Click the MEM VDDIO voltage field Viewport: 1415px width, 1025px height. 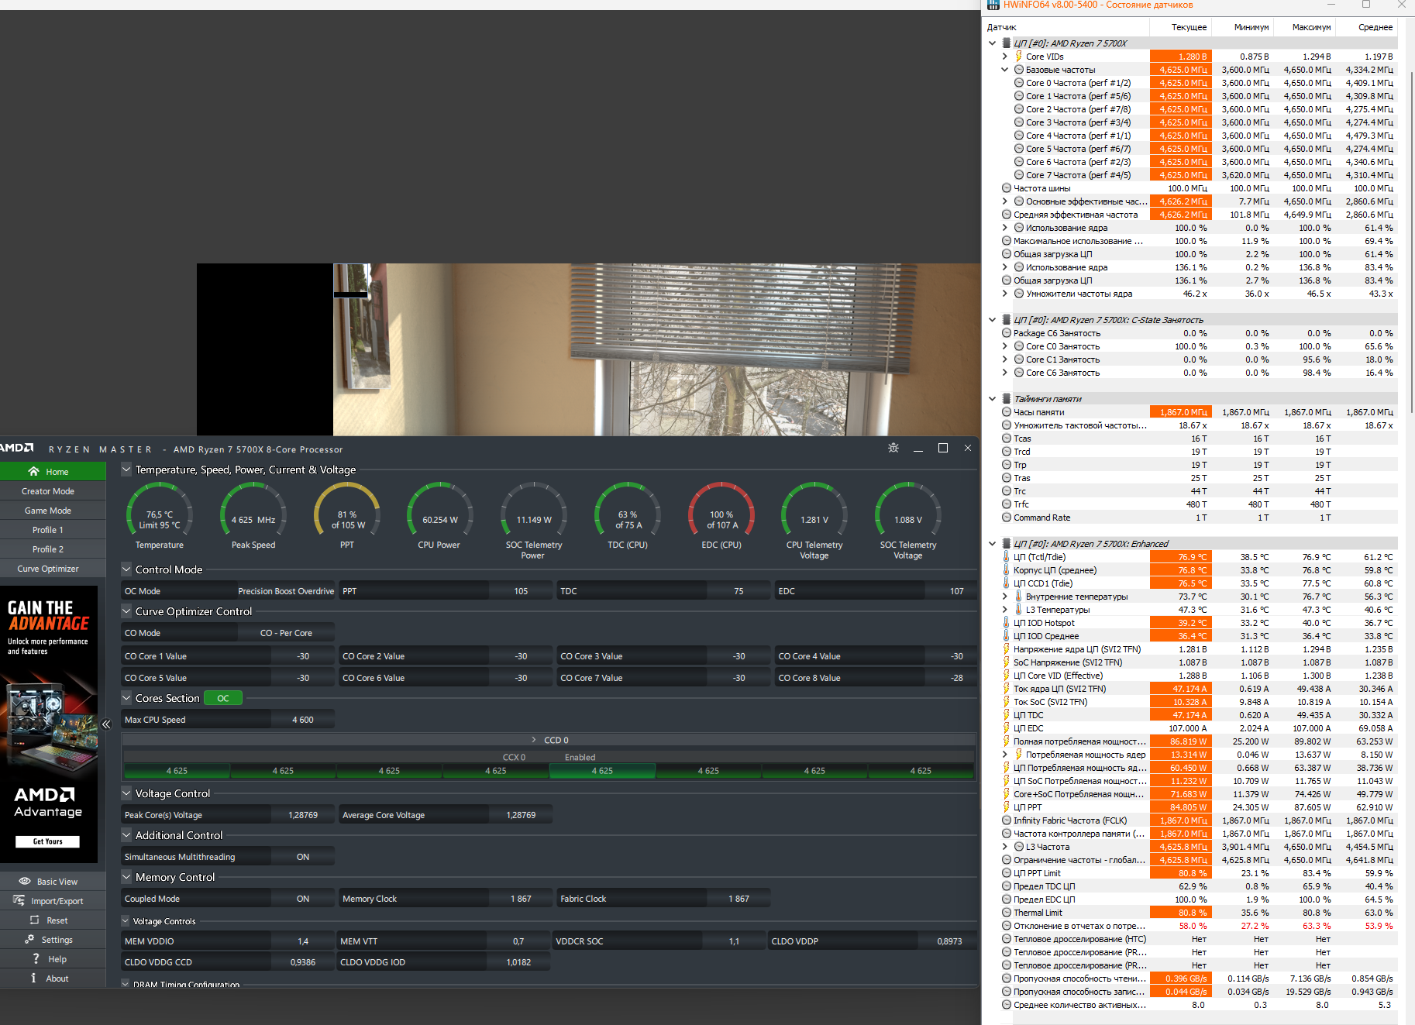[x=303, y=941]
